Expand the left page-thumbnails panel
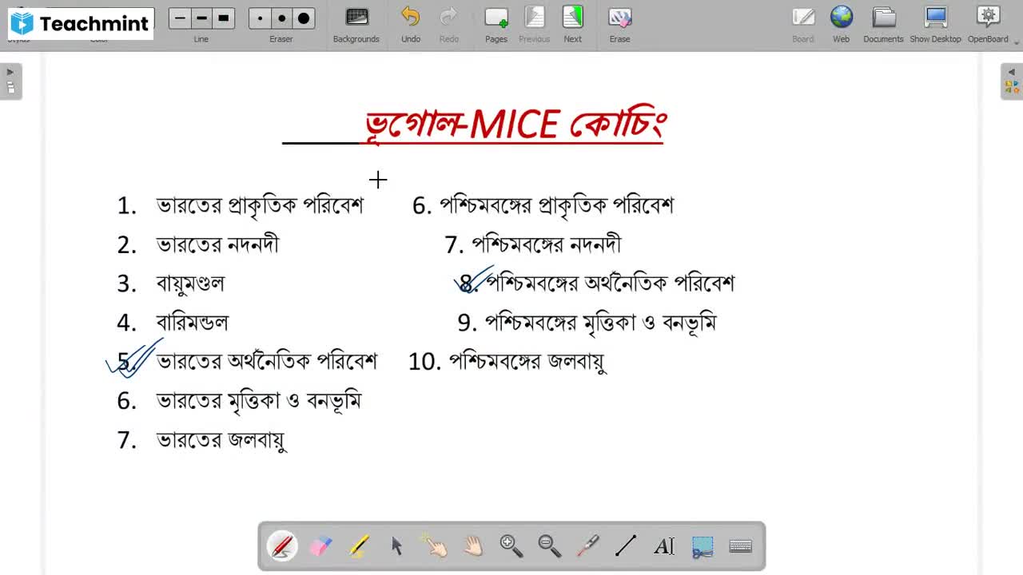The height and width of the screenshot is (575, 1023). (x=10, y=81)
